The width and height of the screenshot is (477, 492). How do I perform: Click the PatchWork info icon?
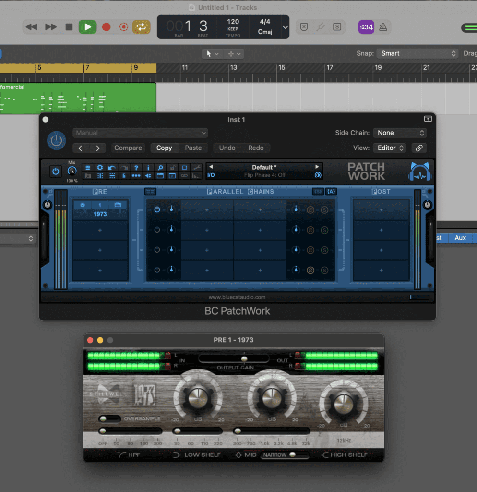coord(148,168)
